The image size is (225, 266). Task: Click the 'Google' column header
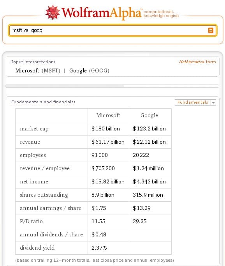click(x=149, y=115)
